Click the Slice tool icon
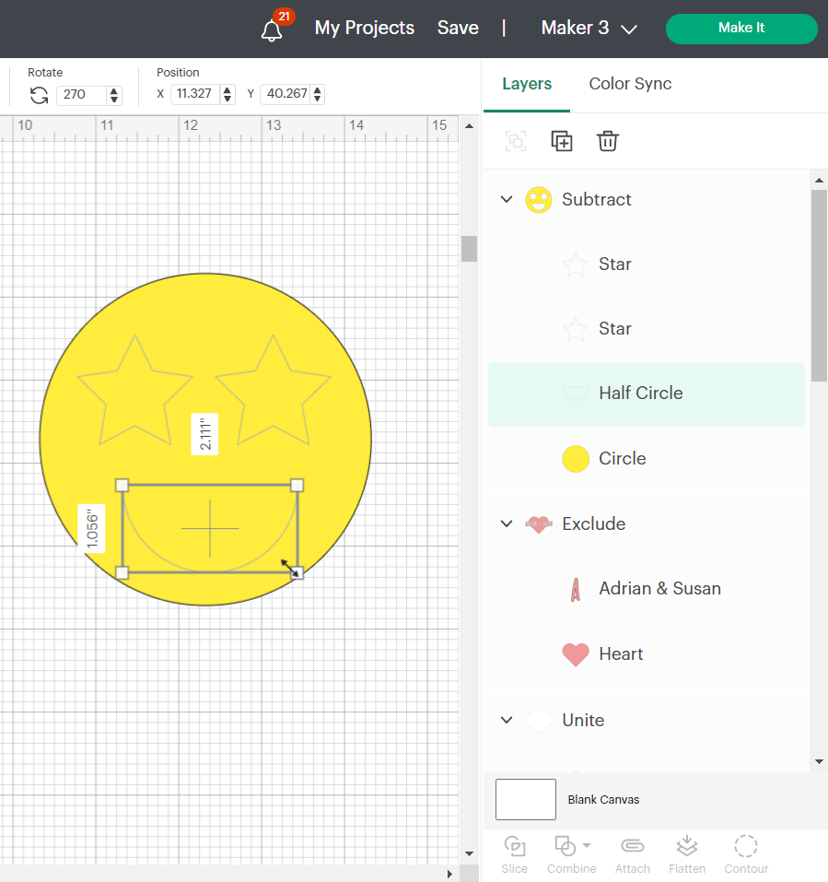The width and height of the screenshot is (828, 882). point(515,847)
